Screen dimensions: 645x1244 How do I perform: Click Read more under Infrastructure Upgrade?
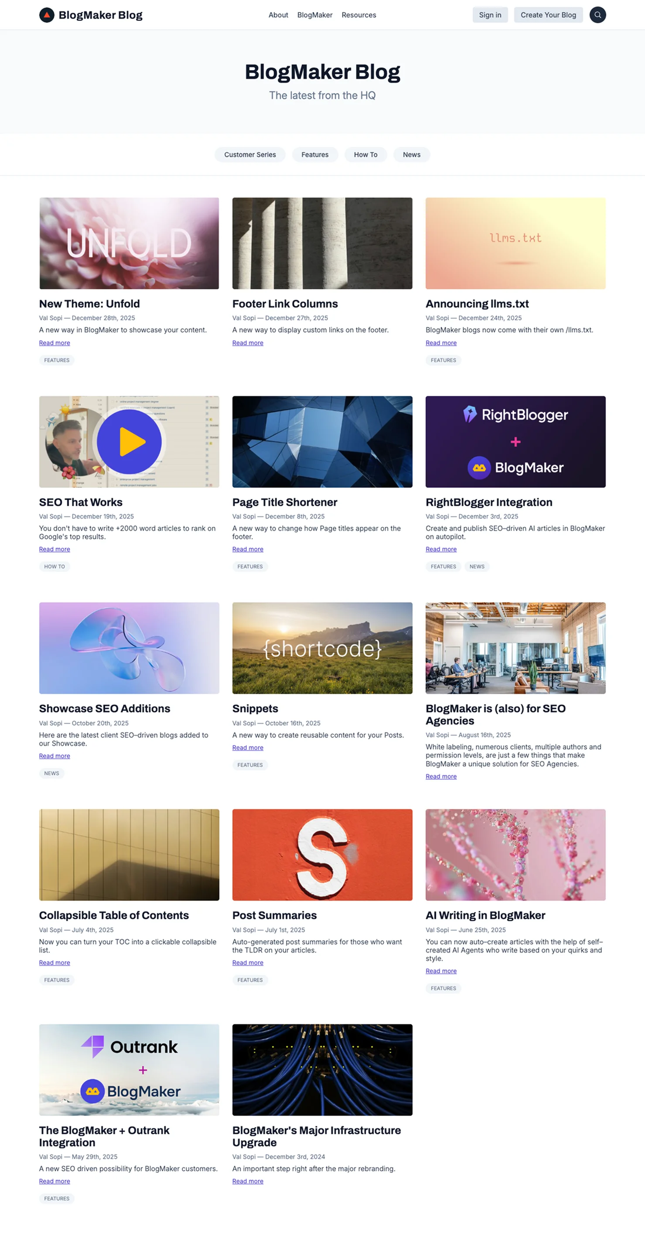[x=248, y=1181]
